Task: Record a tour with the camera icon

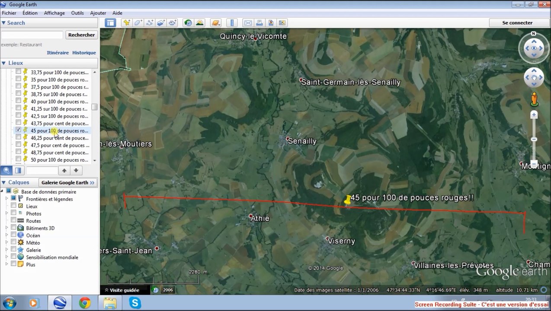Action: [x=172, y=23]
